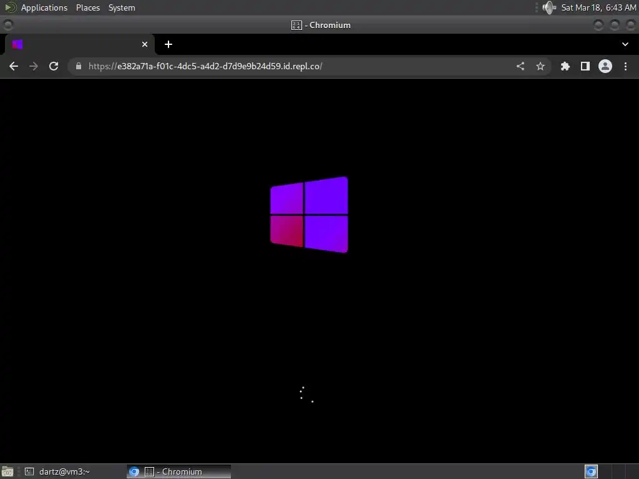Open the profile avatar menu
The width and height of the screenshot is (639, 479).
(605, 66)
